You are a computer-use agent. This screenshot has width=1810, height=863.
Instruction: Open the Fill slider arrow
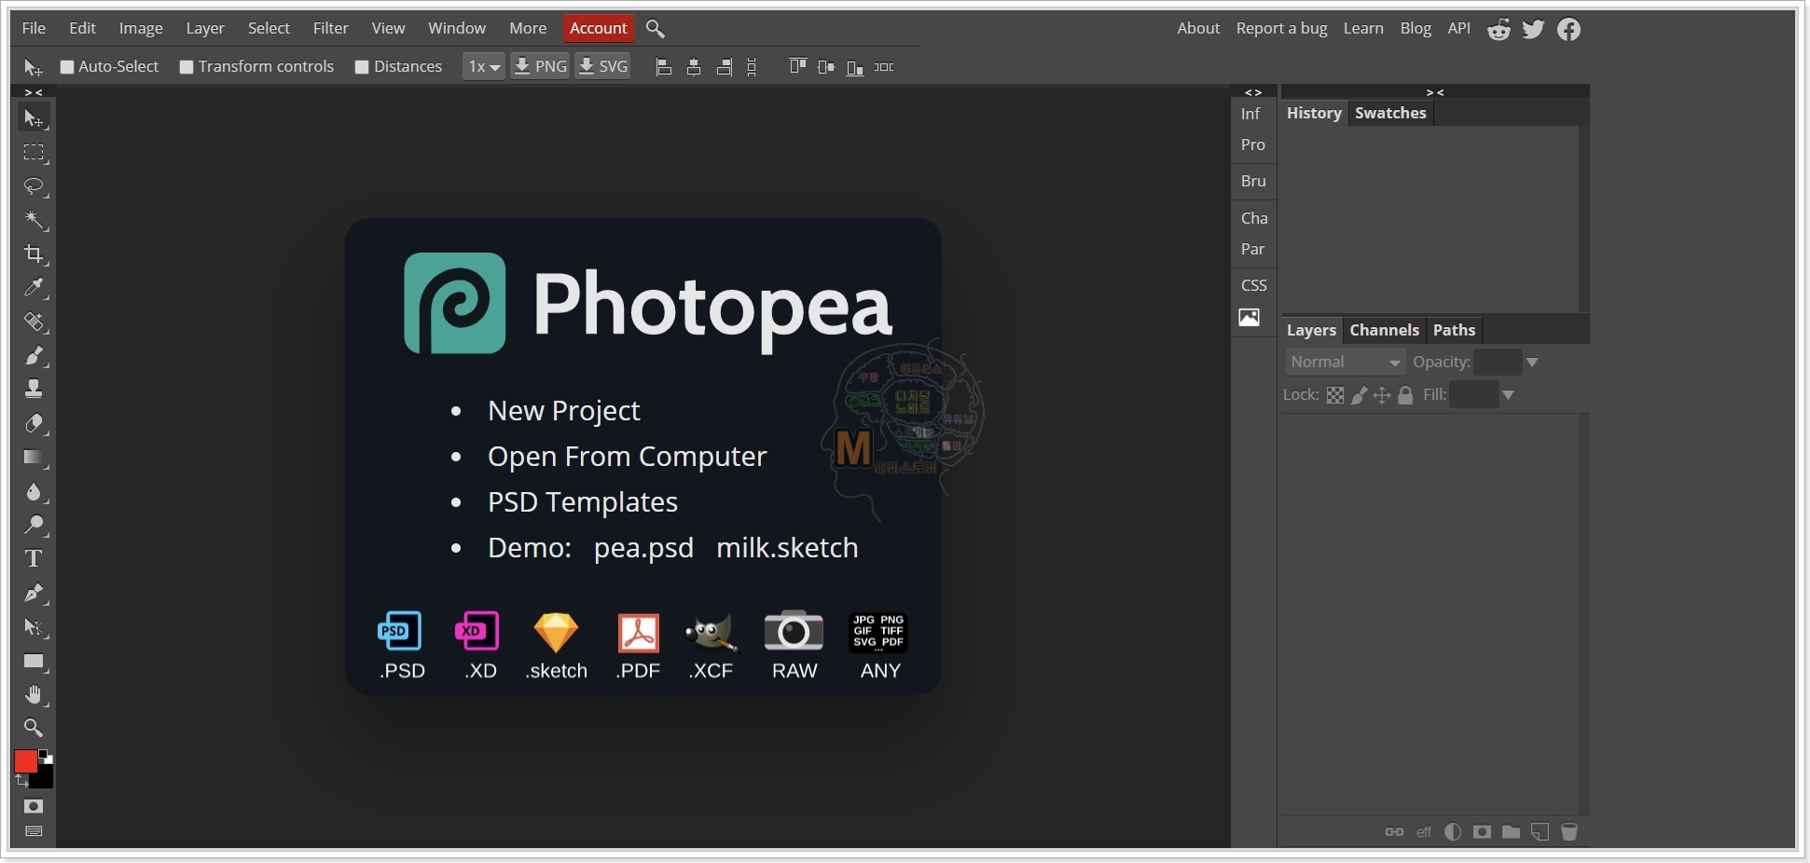(x=1508, y=395)
